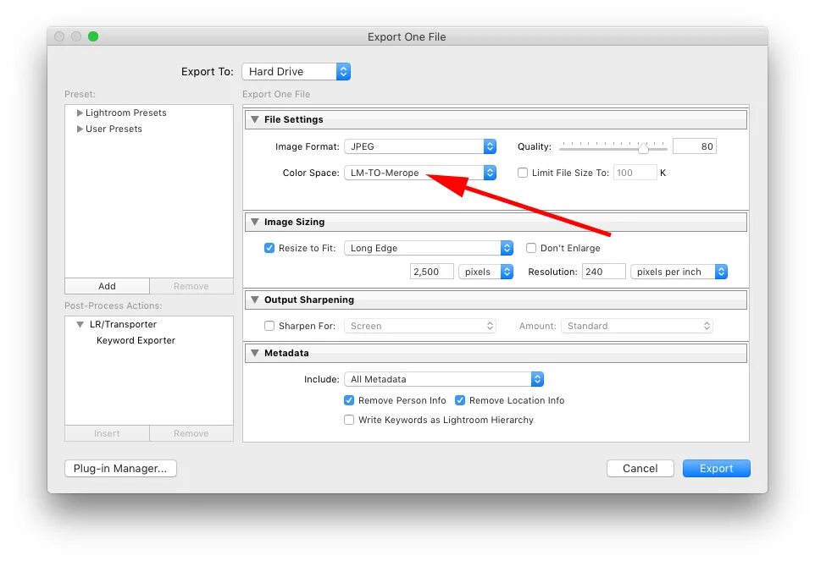Open the pixels per inch dropdown

(679, 272)
